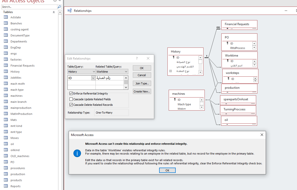Screen dimensions: 297x190
Task: Click OK in Edit Relationships dialog
Action: [142, 68]
